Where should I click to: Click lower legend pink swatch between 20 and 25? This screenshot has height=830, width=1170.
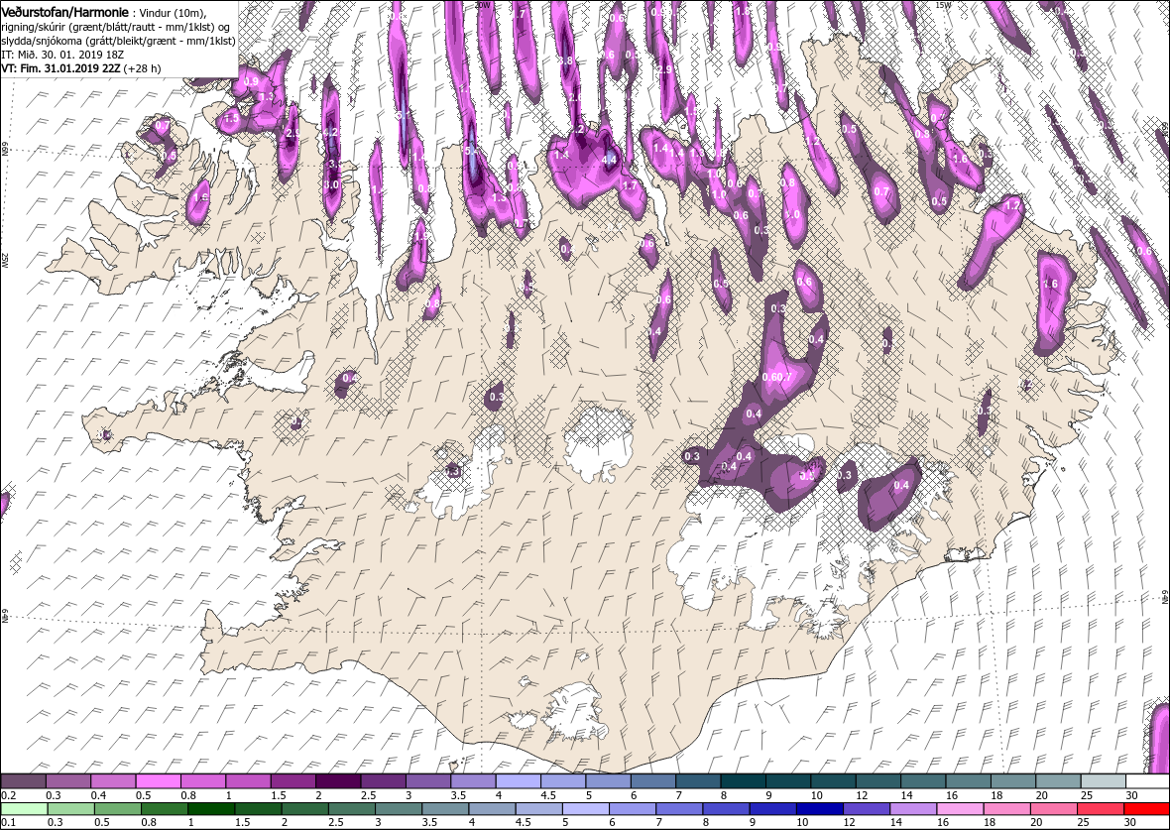tap(1053, 809)
